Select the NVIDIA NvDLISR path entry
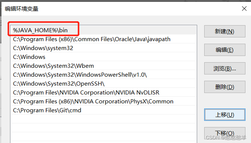 (x=103, y=92)
